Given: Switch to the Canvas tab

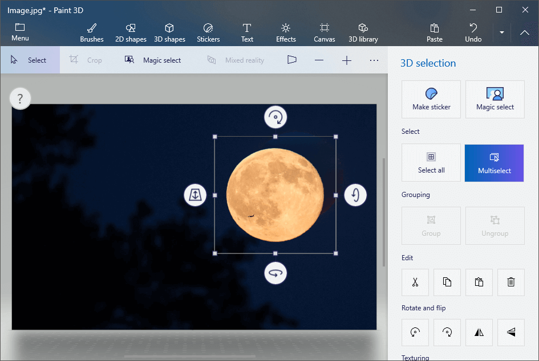Looking at the screenshot, I should pos(325,32).
